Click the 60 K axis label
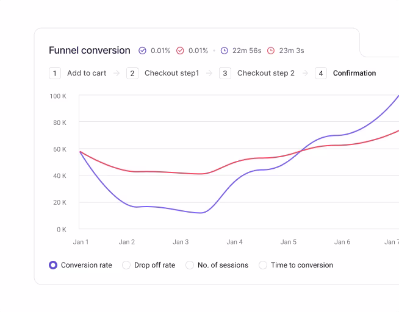Screen dimensions: 399x312 click(60, 149)
